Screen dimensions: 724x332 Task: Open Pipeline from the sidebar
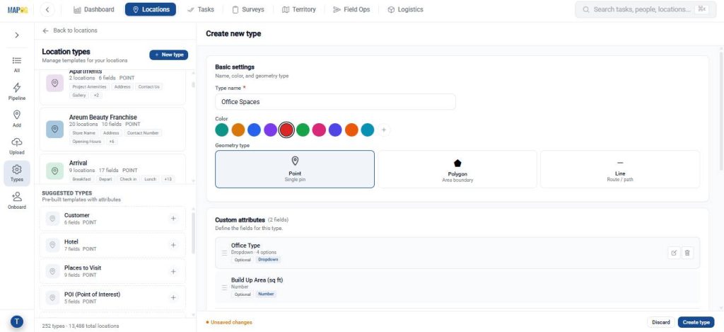pos(17,91)
